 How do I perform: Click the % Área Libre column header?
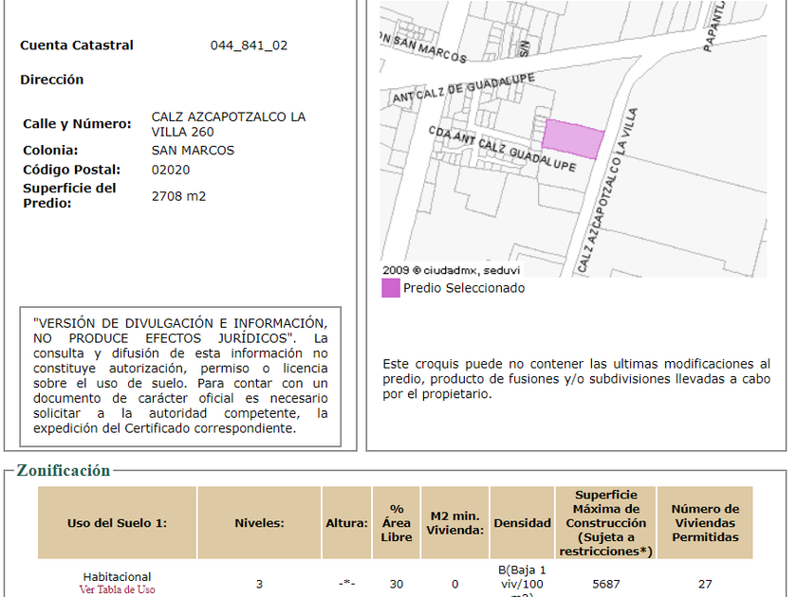(x=397, y=523)
